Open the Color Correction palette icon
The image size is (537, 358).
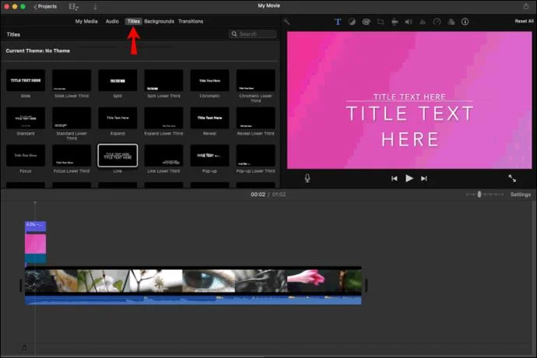point(366,22)
